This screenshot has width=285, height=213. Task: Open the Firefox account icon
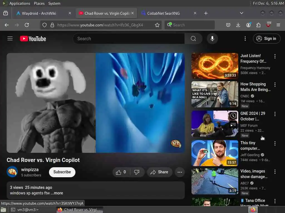point(248,25)
